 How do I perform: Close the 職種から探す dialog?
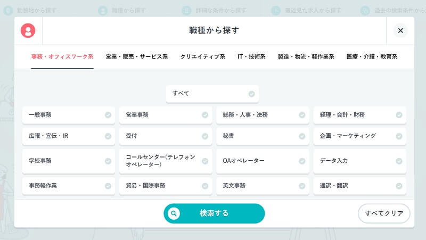(x=400, y=31)
